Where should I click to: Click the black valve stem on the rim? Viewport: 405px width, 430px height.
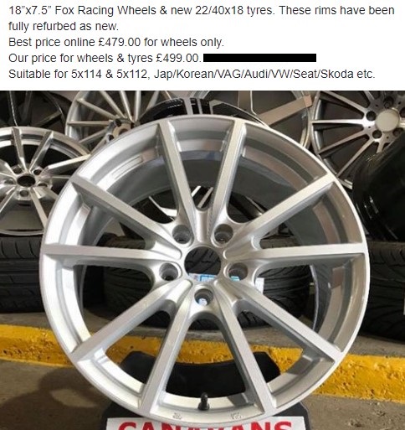tap(204, 401)
